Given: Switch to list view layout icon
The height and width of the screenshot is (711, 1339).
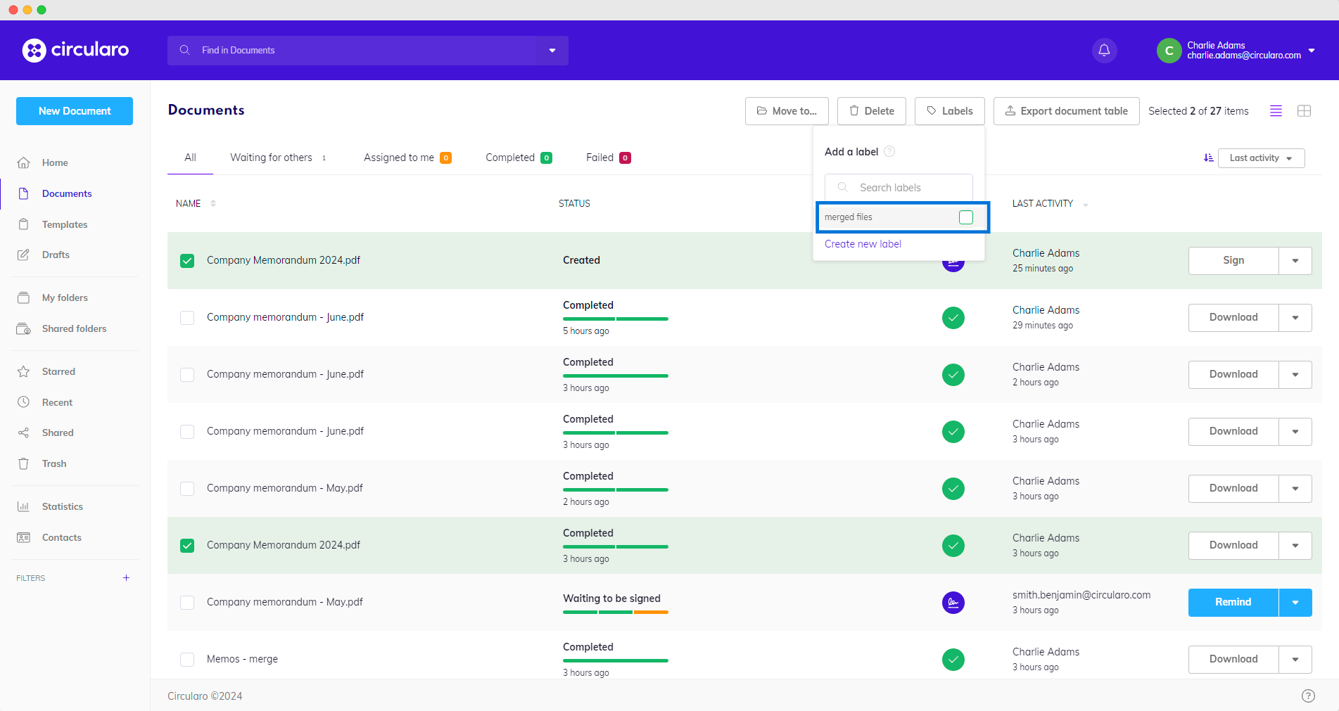Looking at the screenshot, I should (1276, 111).
